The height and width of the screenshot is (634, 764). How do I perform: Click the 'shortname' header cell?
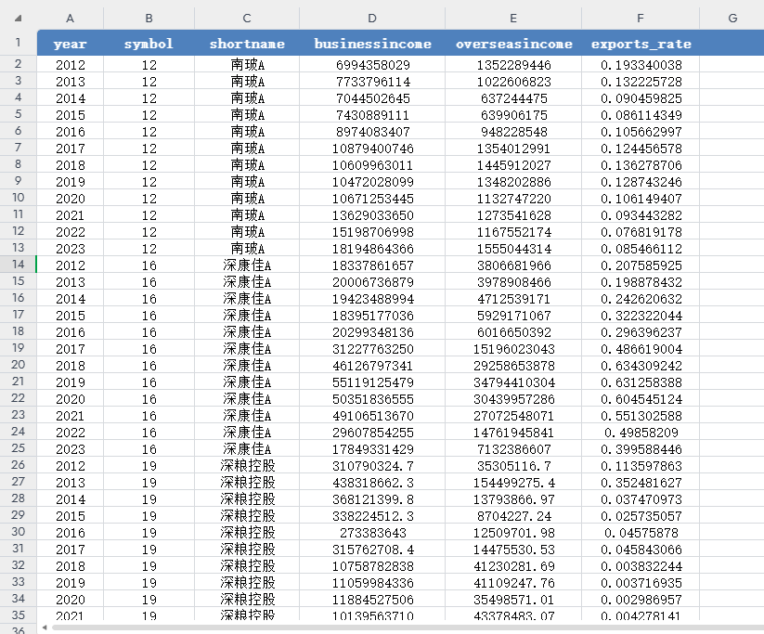[247, 44]
